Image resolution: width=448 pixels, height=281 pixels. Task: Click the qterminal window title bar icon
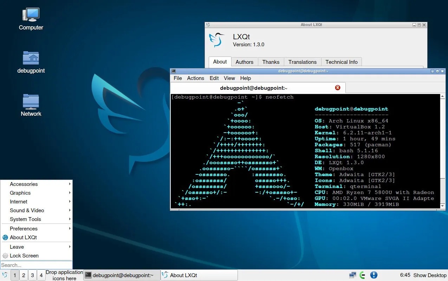click(x=173, y=71)
